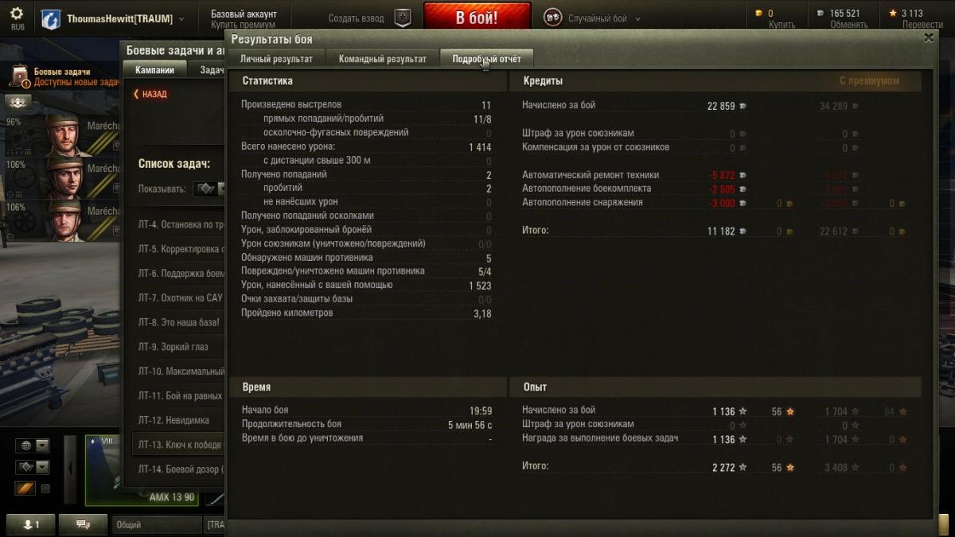Switch to the Личный результат tab
This screenshot has width=955, height=537.
[x=276, y=59]
